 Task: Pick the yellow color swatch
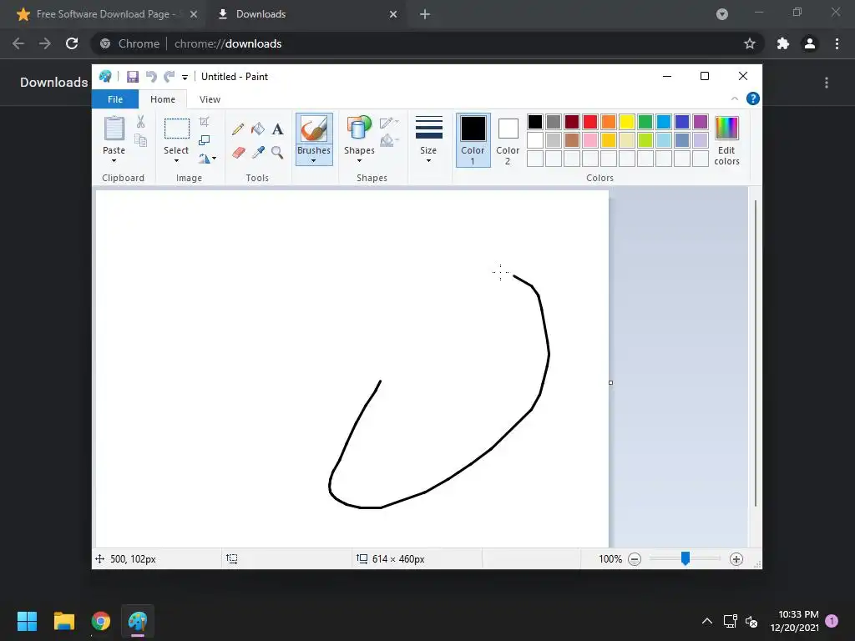(627, 122)
